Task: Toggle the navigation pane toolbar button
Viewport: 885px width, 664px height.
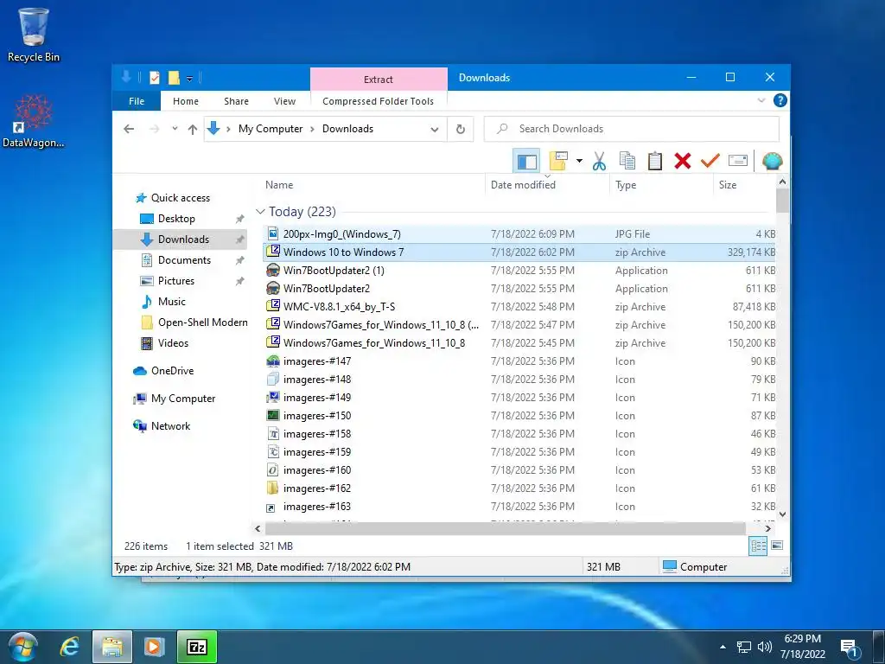Action: pyautogui.click(x=526, y=162)
